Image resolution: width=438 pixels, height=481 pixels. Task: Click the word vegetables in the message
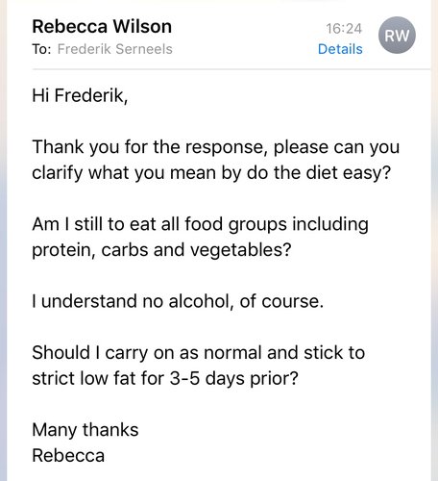tap(241, 250)
